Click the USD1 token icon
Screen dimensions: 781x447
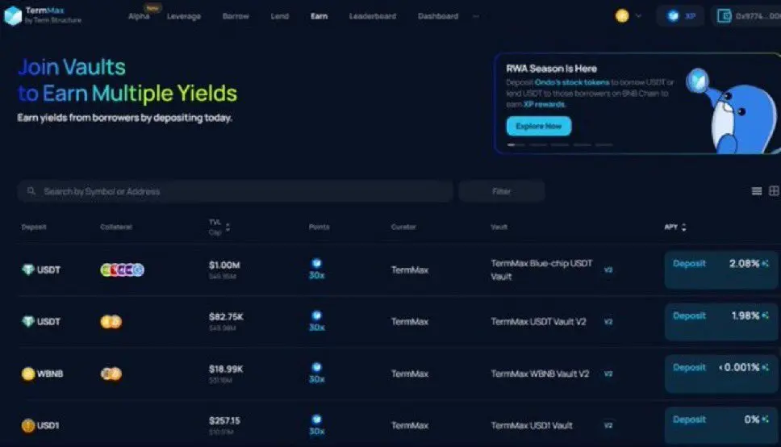(x=28, y=425)
